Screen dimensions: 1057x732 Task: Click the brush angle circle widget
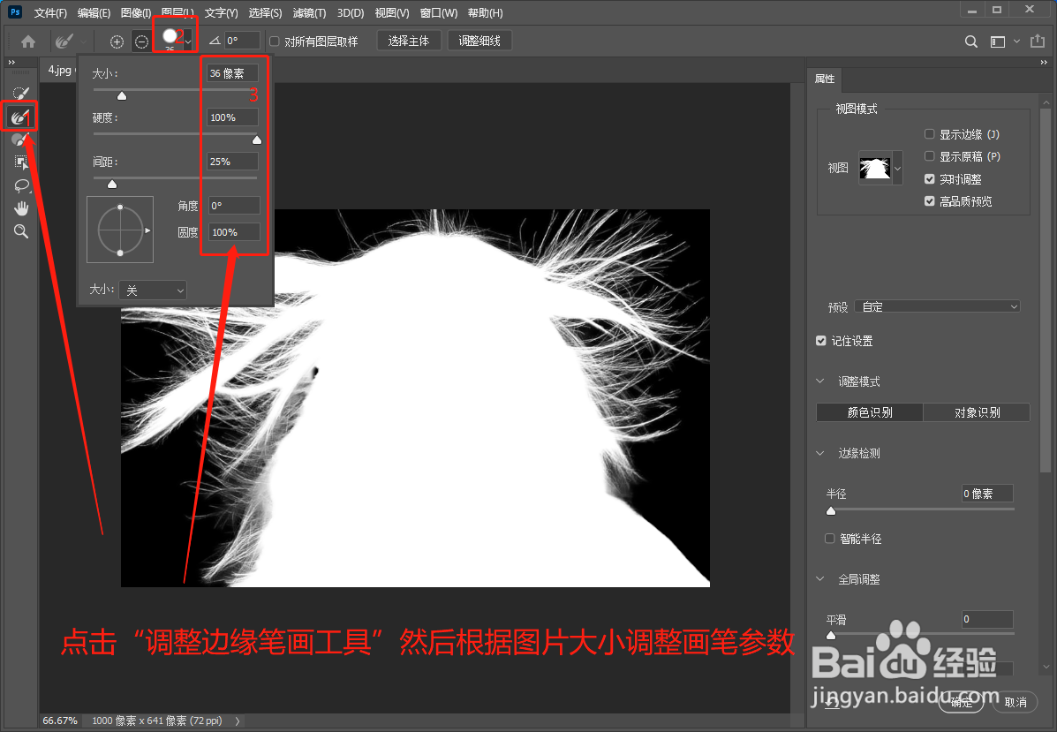[120, 230]
